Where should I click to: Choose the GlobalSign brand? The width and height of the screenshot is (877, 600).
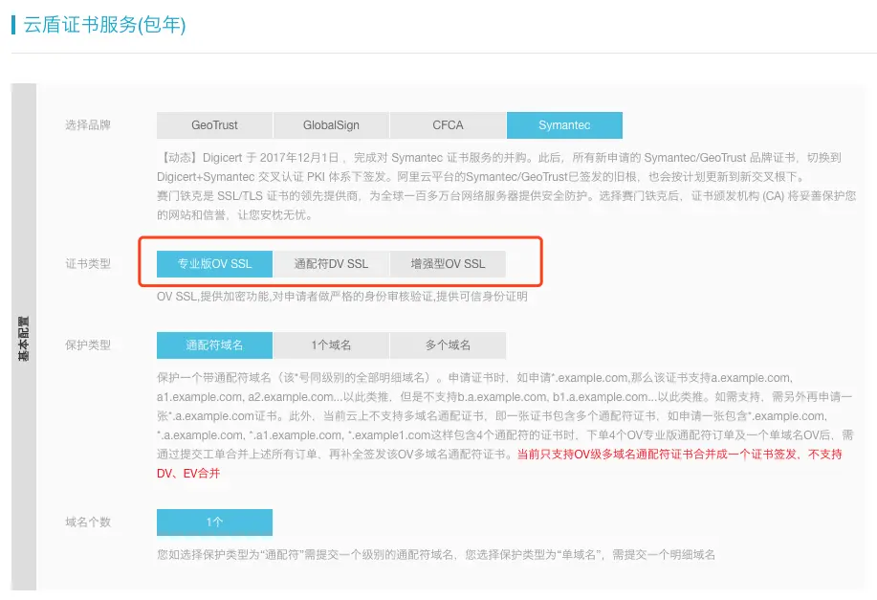(x=331, y=124)
